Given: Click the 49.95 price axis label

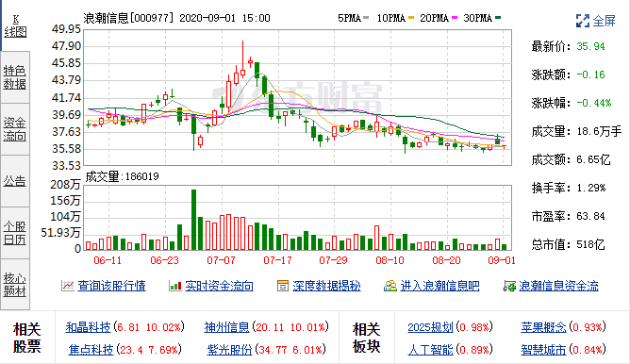Looking at the screenshot, I should pos(66,29).
